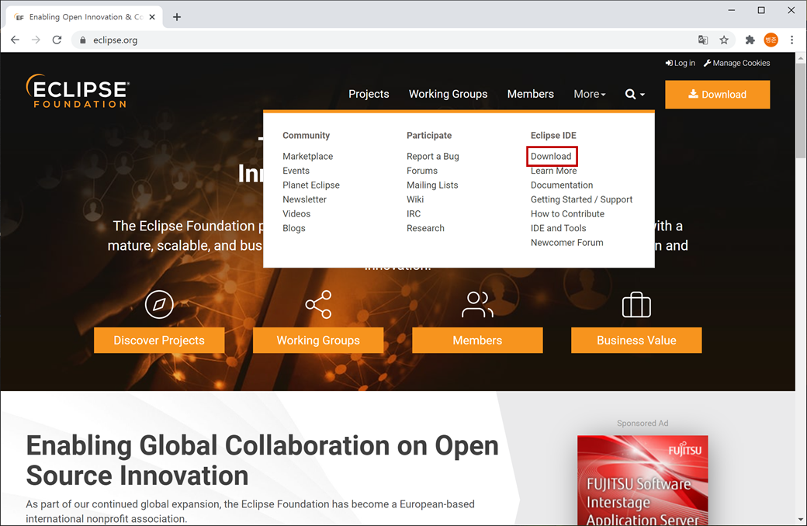
Task: Click the orange Download button in header
Action: tap(718, 94)
